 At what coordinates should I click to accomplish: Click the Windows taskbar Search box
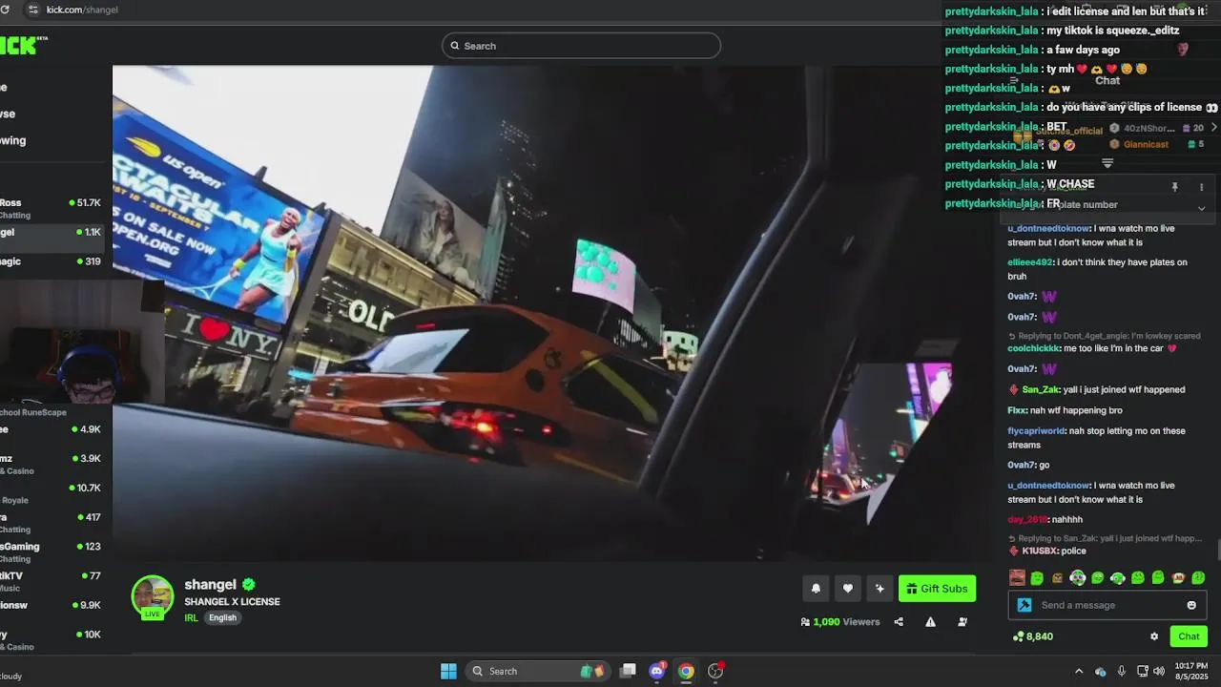[539, 671]
